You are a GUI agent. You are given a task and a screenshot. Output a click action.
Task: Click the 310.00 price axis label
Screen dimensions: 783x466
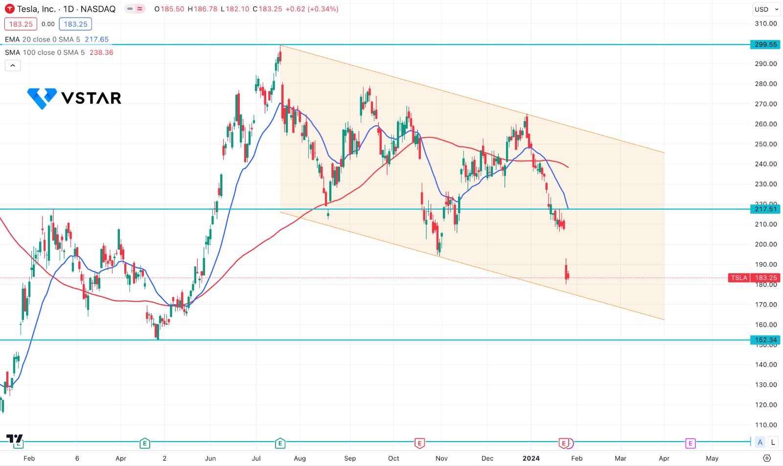click(765, 23)
